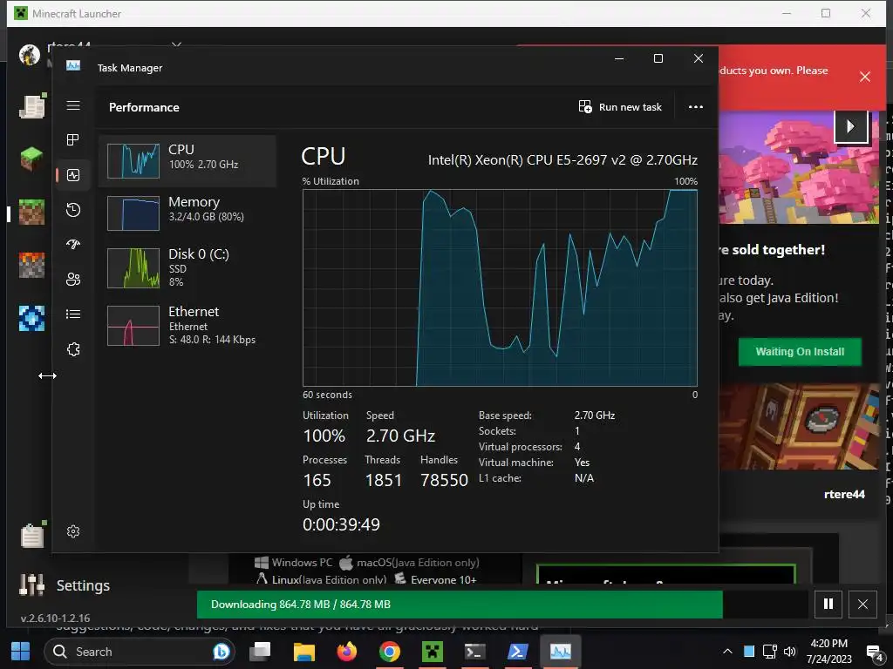
Task: Open launcher news icon in sidebar
Action: click(x=32, y=105)
